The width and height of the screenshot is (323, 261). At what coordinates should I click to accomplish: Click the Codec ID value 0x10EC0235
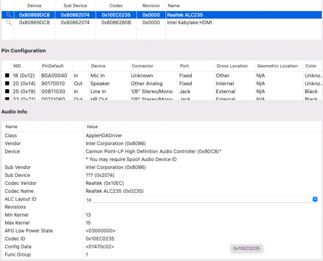(100, 239)
